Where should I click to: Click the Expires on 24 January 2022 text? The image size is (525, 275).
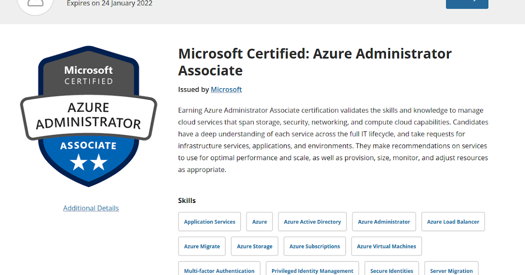tap(109, 3)
